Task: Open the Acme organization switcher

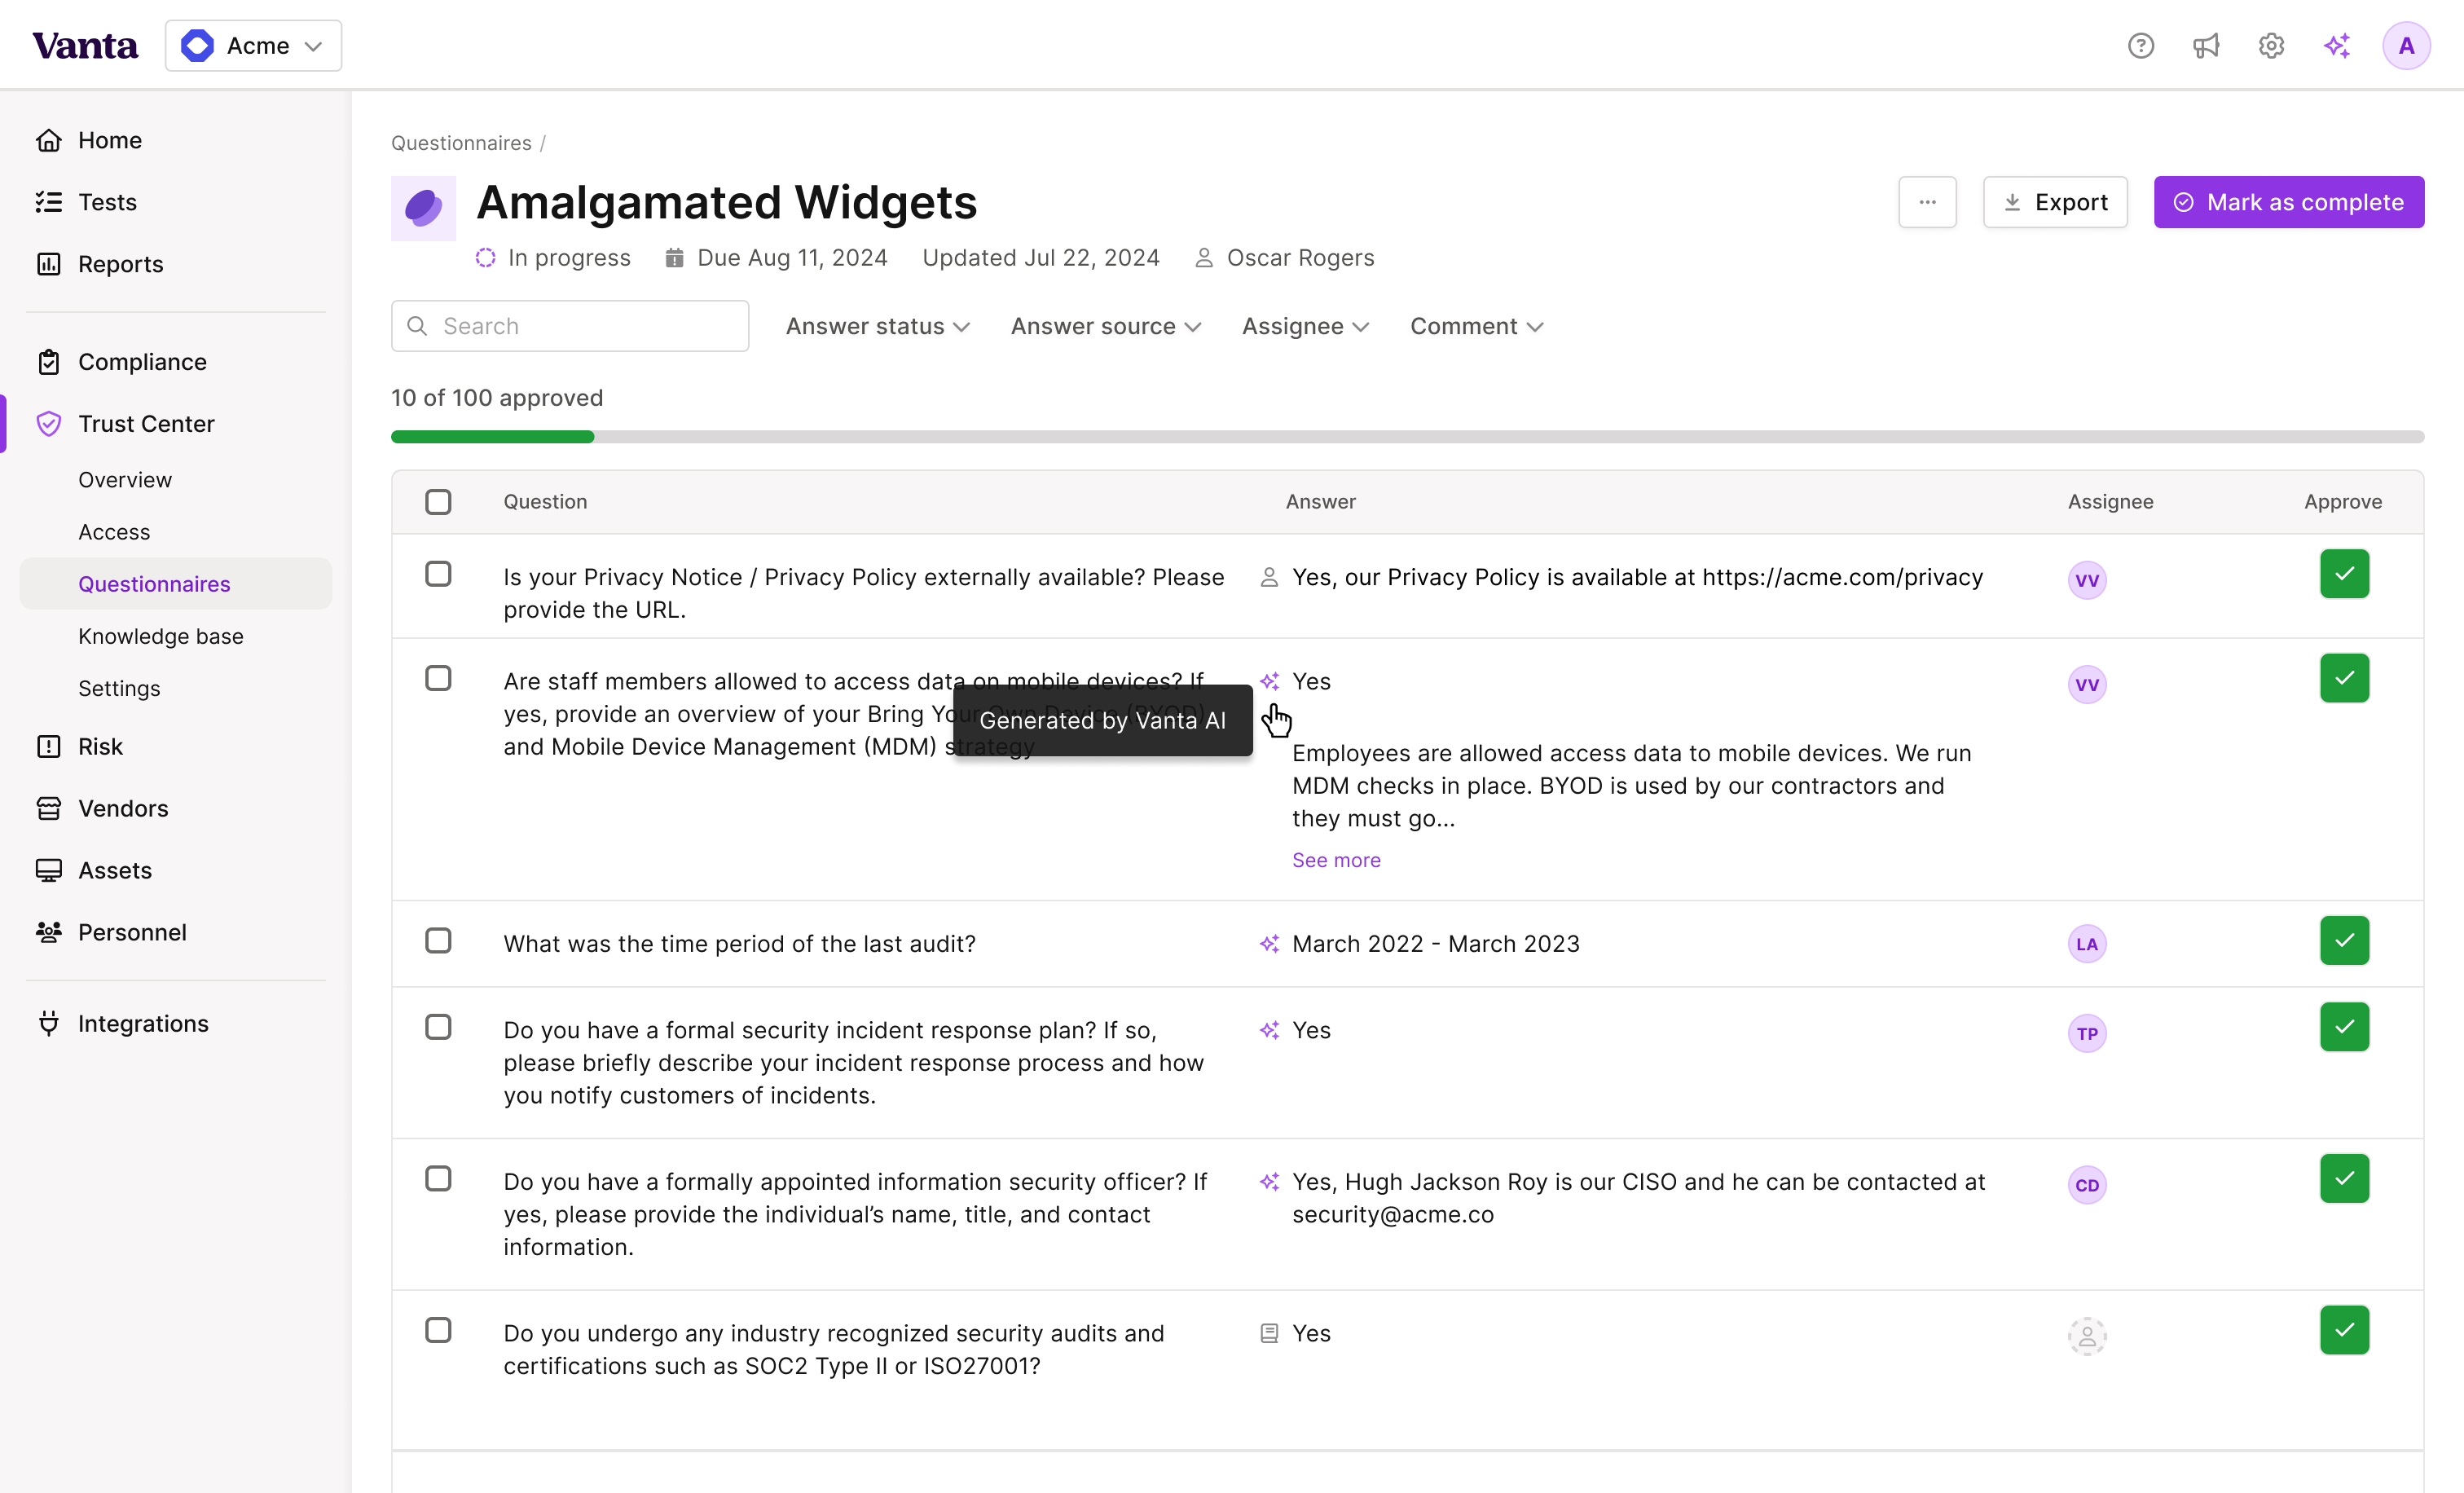Action: coord(253,46)
